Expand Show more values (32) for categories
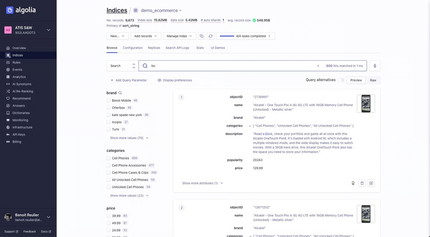Viewport: 430px width, 237px height. 129,196
